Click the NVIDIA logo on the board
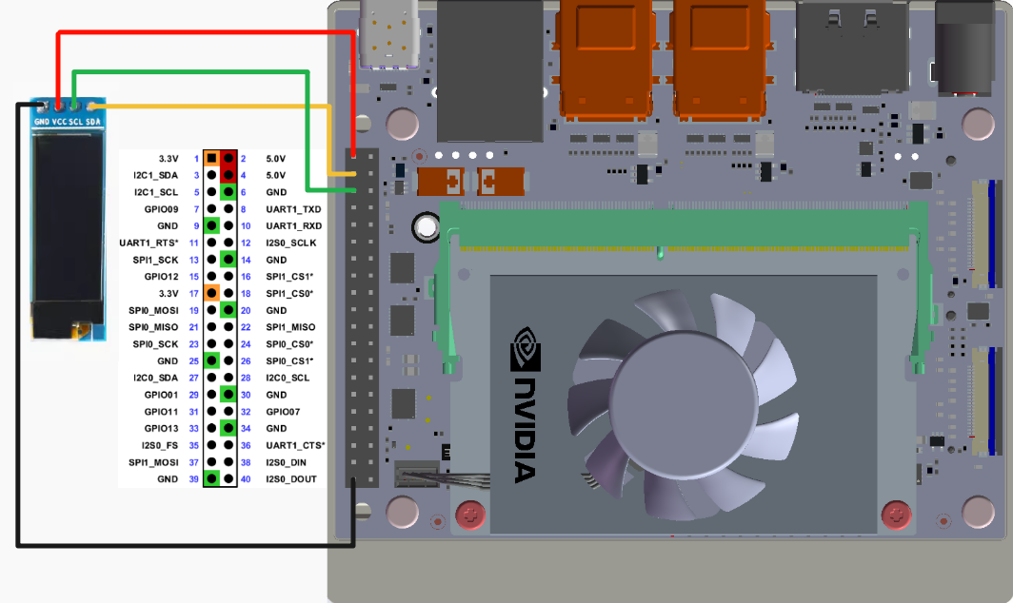1013x603 pixels. pyautogui.click(x=525, y=404)
